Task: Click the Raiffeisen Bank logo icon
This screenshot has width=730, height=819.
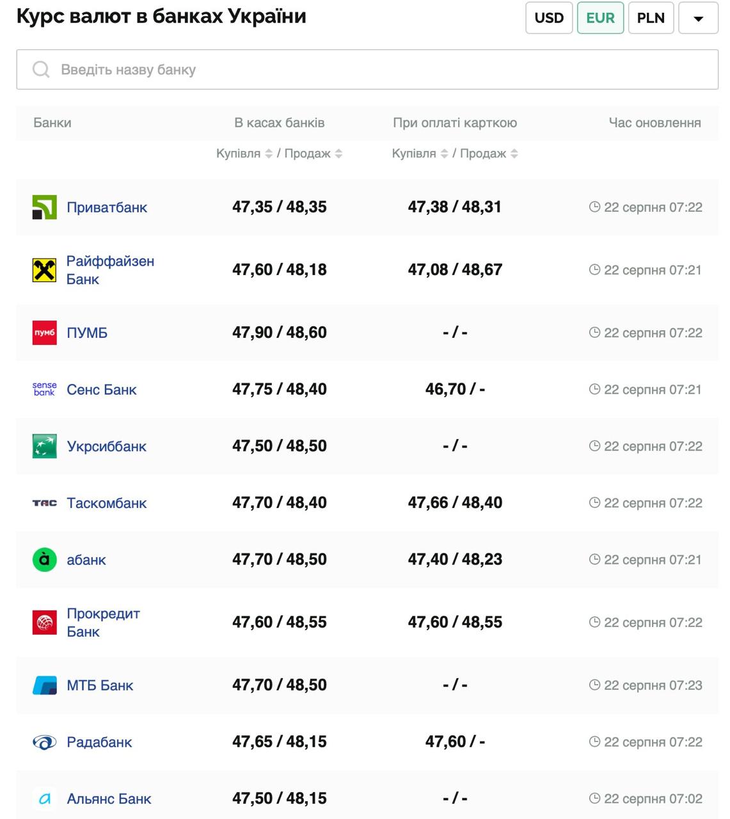Action: [44, 270]
